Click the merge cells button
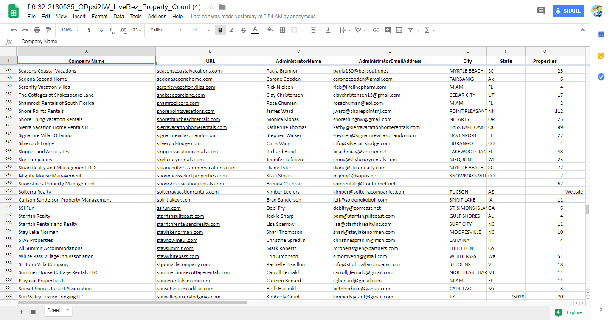The width and height of the screenshot is (610, 320). 294,30
